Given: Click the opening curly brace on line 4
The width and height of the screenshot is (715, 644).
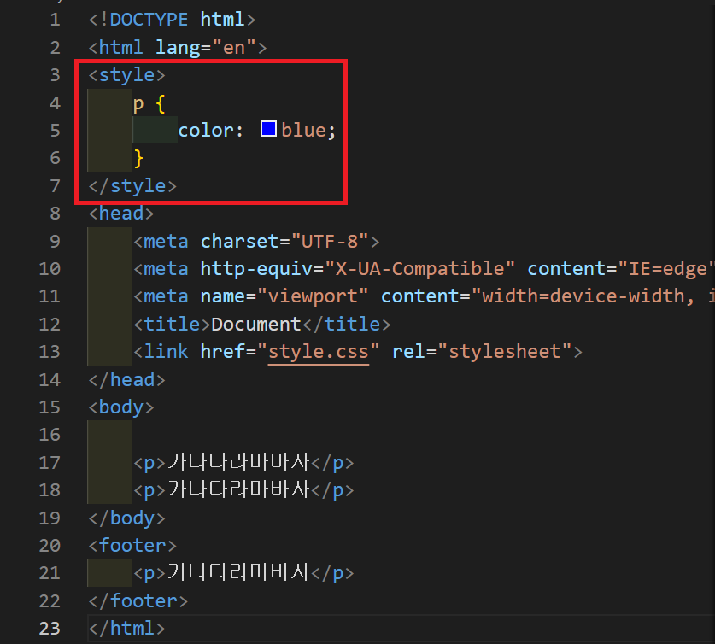Looking at the screenshot, I should [x=161, y=104].
